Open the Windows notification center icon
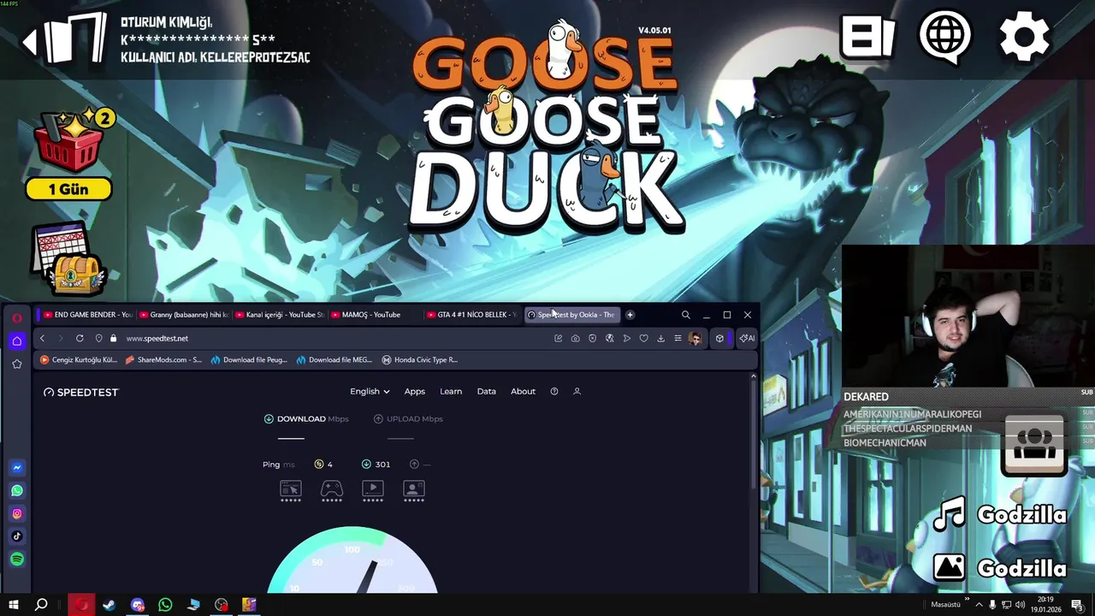The height and width of the screenshot is (616, 1095). [1077, 605]
